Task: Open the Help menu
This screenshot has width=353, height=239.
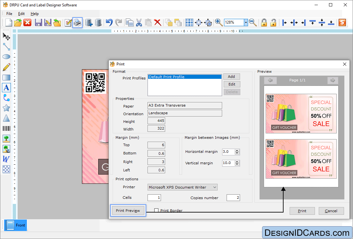Action: pos(35,14)
